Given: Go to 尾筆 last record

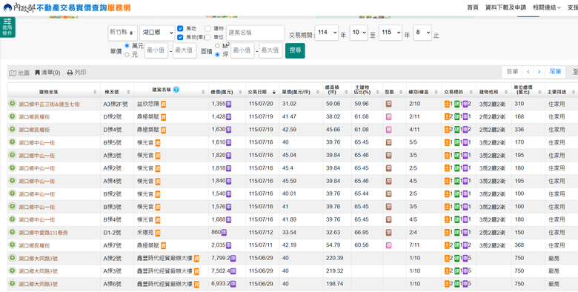Looking at the screenshot, I should tap(555, 72).
